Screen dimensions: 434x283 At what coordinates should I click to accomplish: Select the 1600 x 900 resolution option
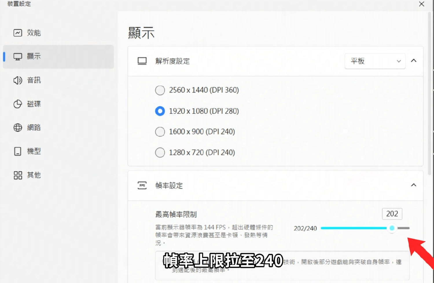tap(160, 132)
